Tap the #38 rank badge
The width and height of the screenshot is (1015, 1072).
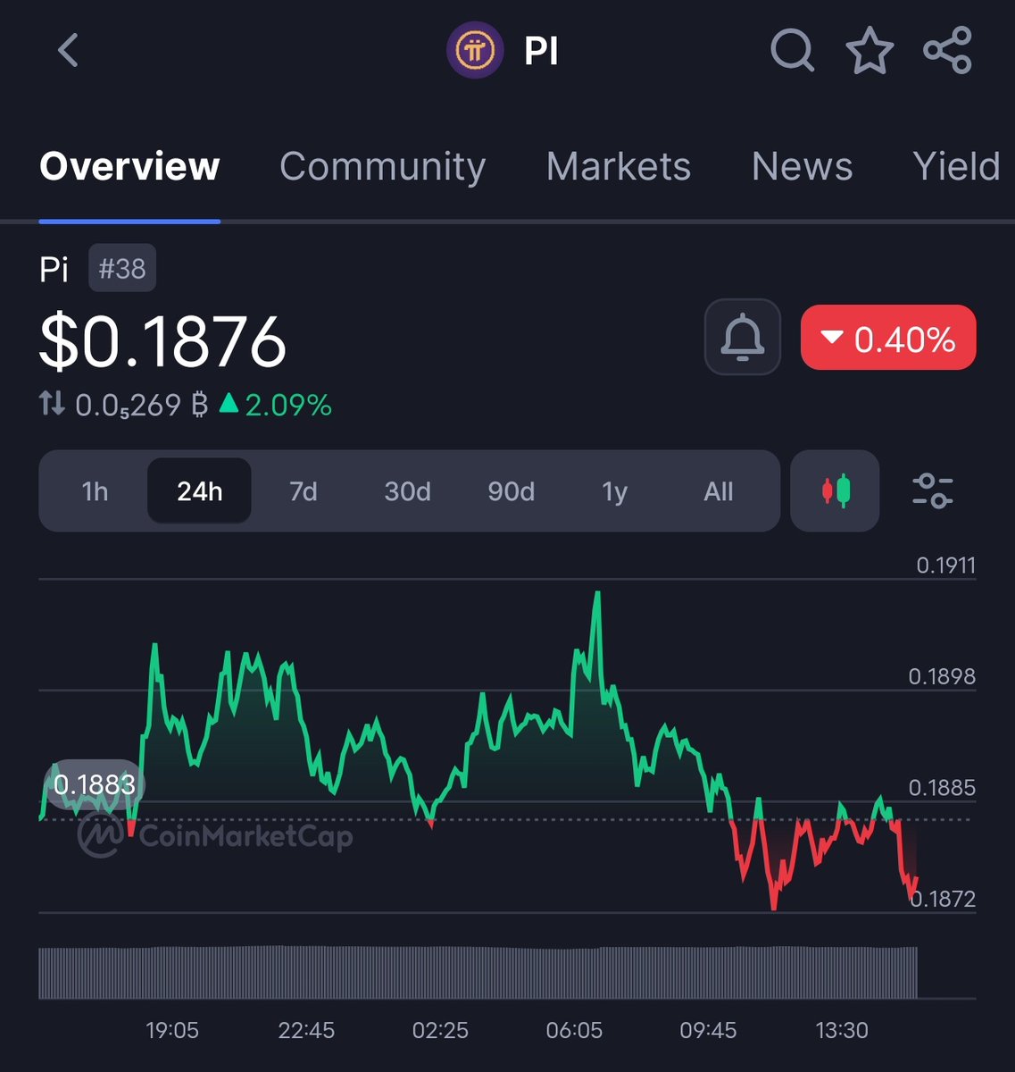[122, 268]
